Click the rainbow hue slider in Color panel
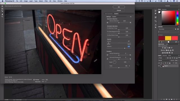180x101 pixels. tap(177, 18)
